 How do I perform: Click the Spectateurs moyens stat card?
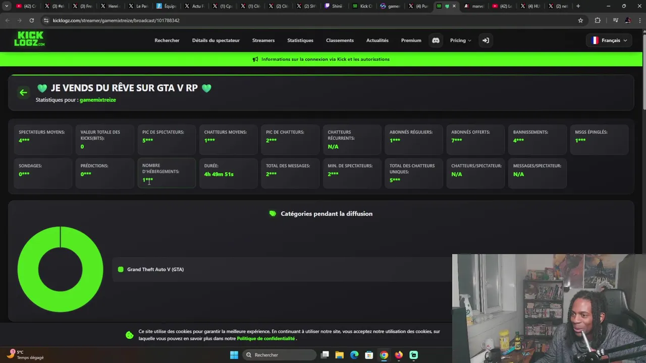43,140
